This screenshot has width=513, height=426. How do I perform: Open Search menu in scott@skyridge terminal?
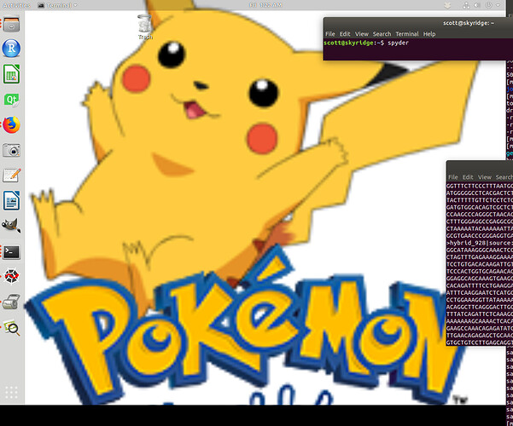pos(382,34)
